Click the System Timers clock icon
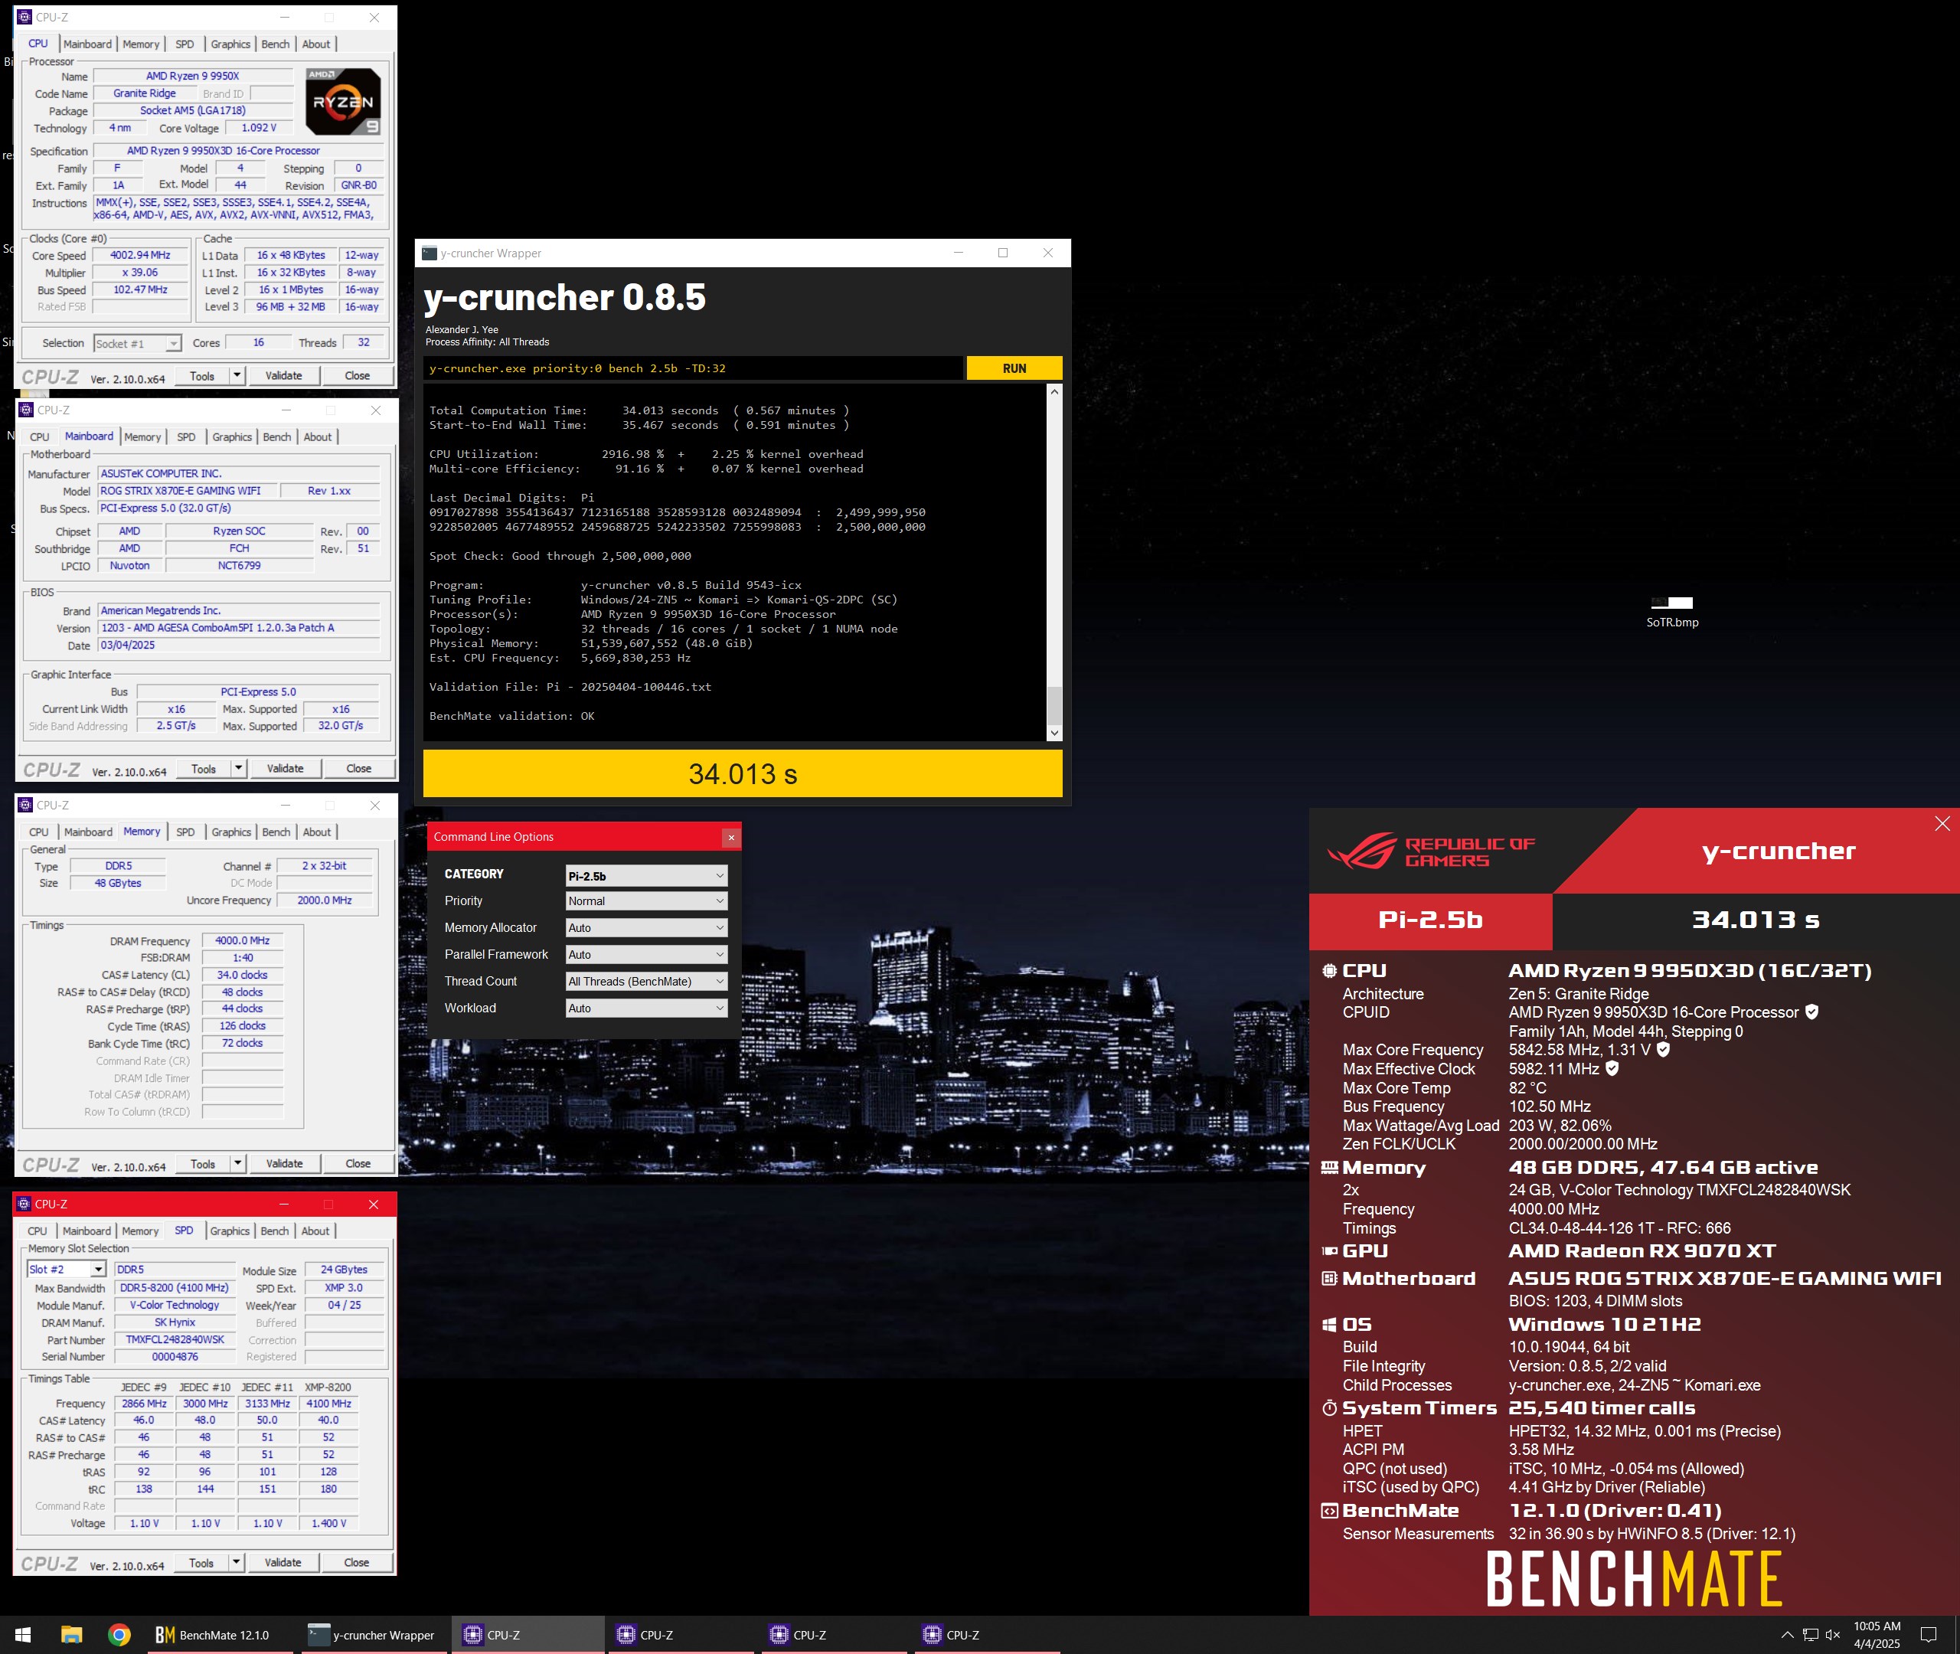The height and width of the screenshot is (1654, 1960). 1329,1408
